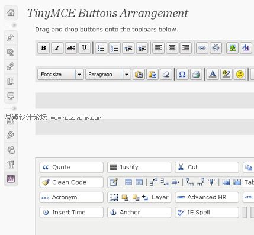Open Dashboard home icon in sidebar
This screenshot has height=235, width=254.
coord(11,12)
